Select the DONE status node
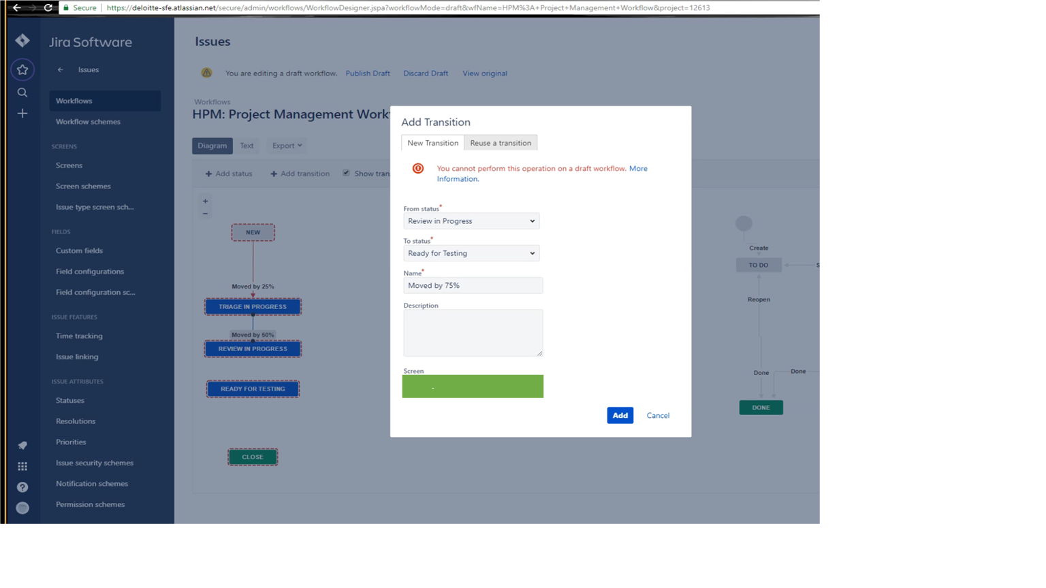This screenshot has height=588, width=1046. pos(761,408)
